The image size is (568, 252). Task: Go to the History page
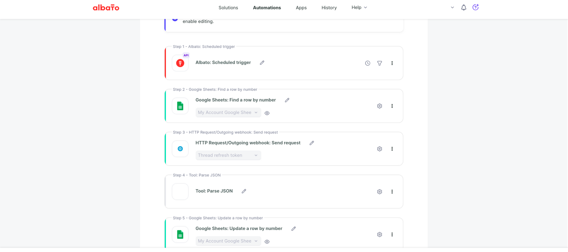[x=329, y=7]
